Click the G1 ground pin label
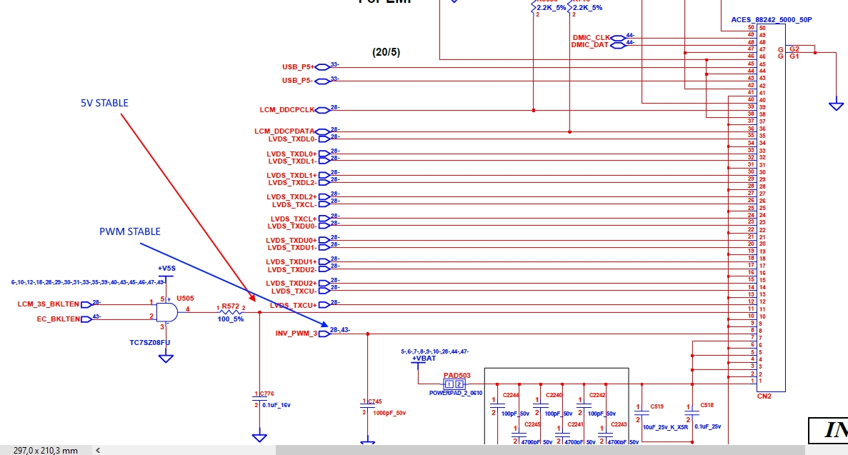This screenshot has height=455, width=848. [794, 56]
